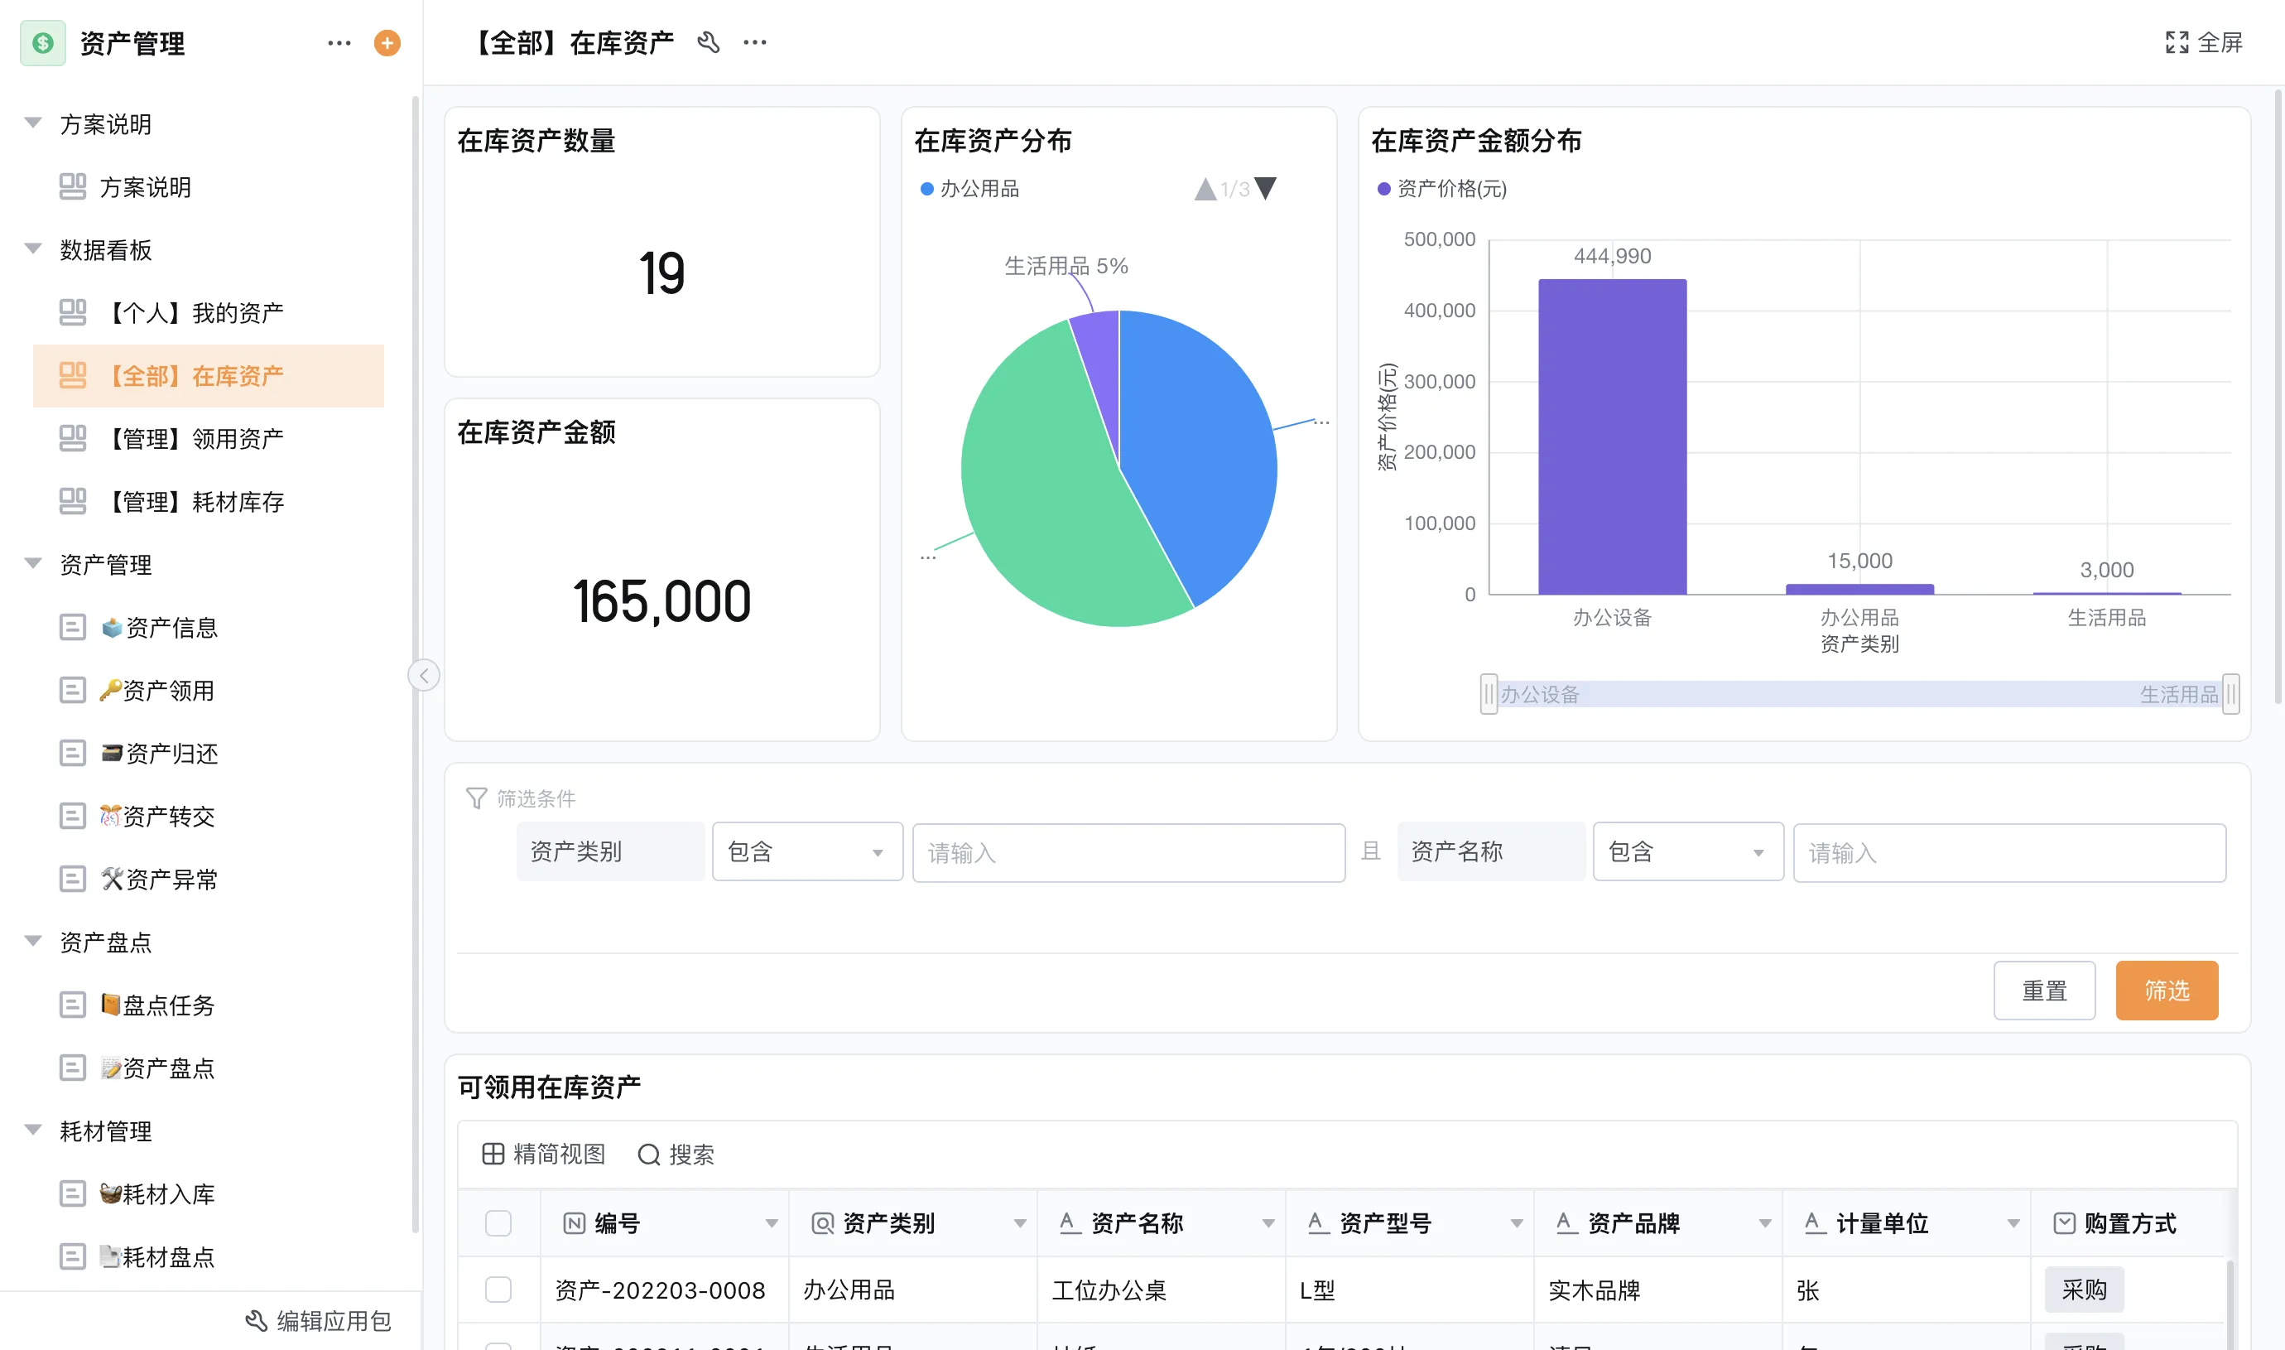The height and width of the screenshot is (1350, 2285).
Task: Open the wrench settings icon beside page title
Action: 709,42
